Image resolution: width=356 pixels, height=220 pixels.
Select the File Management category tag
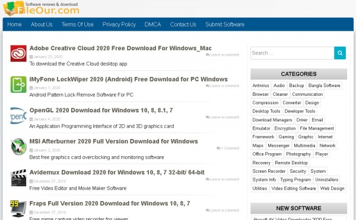point(317,128)
